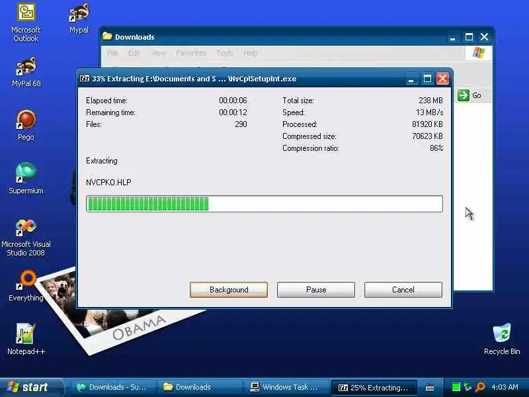Click the green Go arrow in Downloads window
529x397 pixels.
(x=464, y=95)
